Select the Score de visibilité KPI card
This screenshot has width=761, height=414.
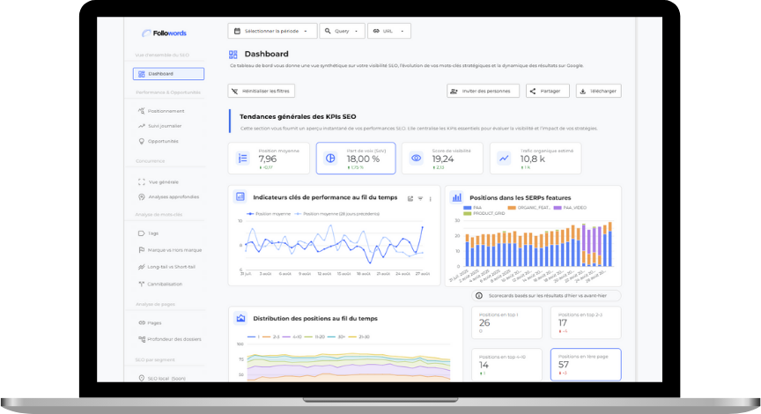442,159
